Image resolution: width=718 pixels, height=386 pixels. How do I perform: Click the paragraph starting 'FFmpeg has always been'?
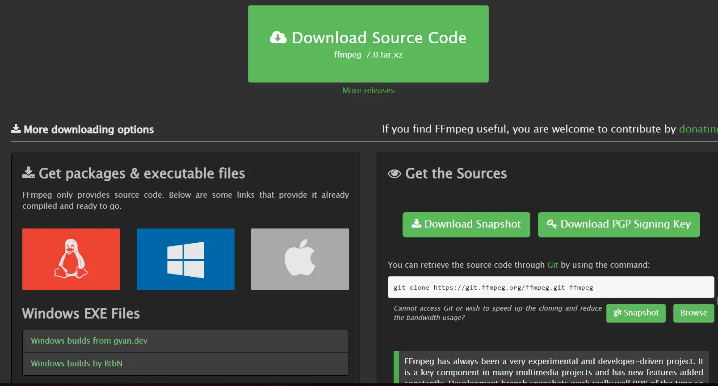click(x=554, y=370)
